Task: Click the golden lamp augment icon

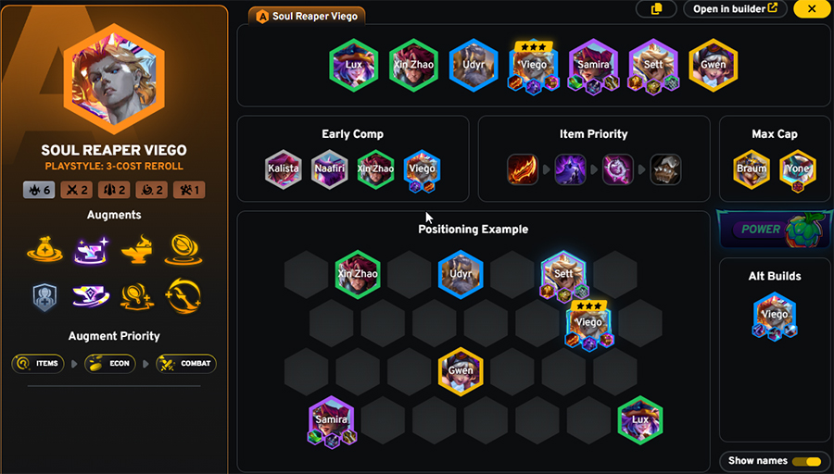Action: pos(137,250)
